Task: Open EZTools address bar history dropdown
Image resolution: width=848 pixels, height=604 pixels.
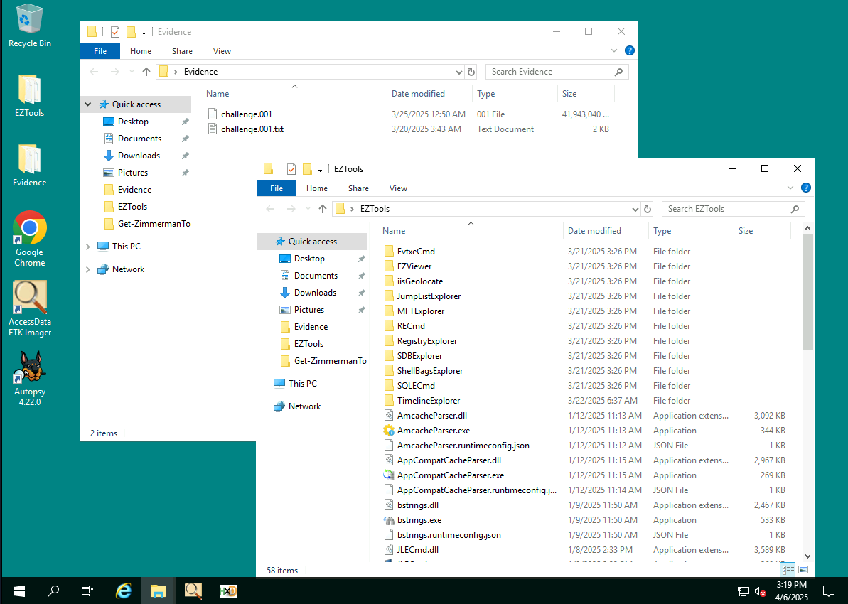Action: 635,209
